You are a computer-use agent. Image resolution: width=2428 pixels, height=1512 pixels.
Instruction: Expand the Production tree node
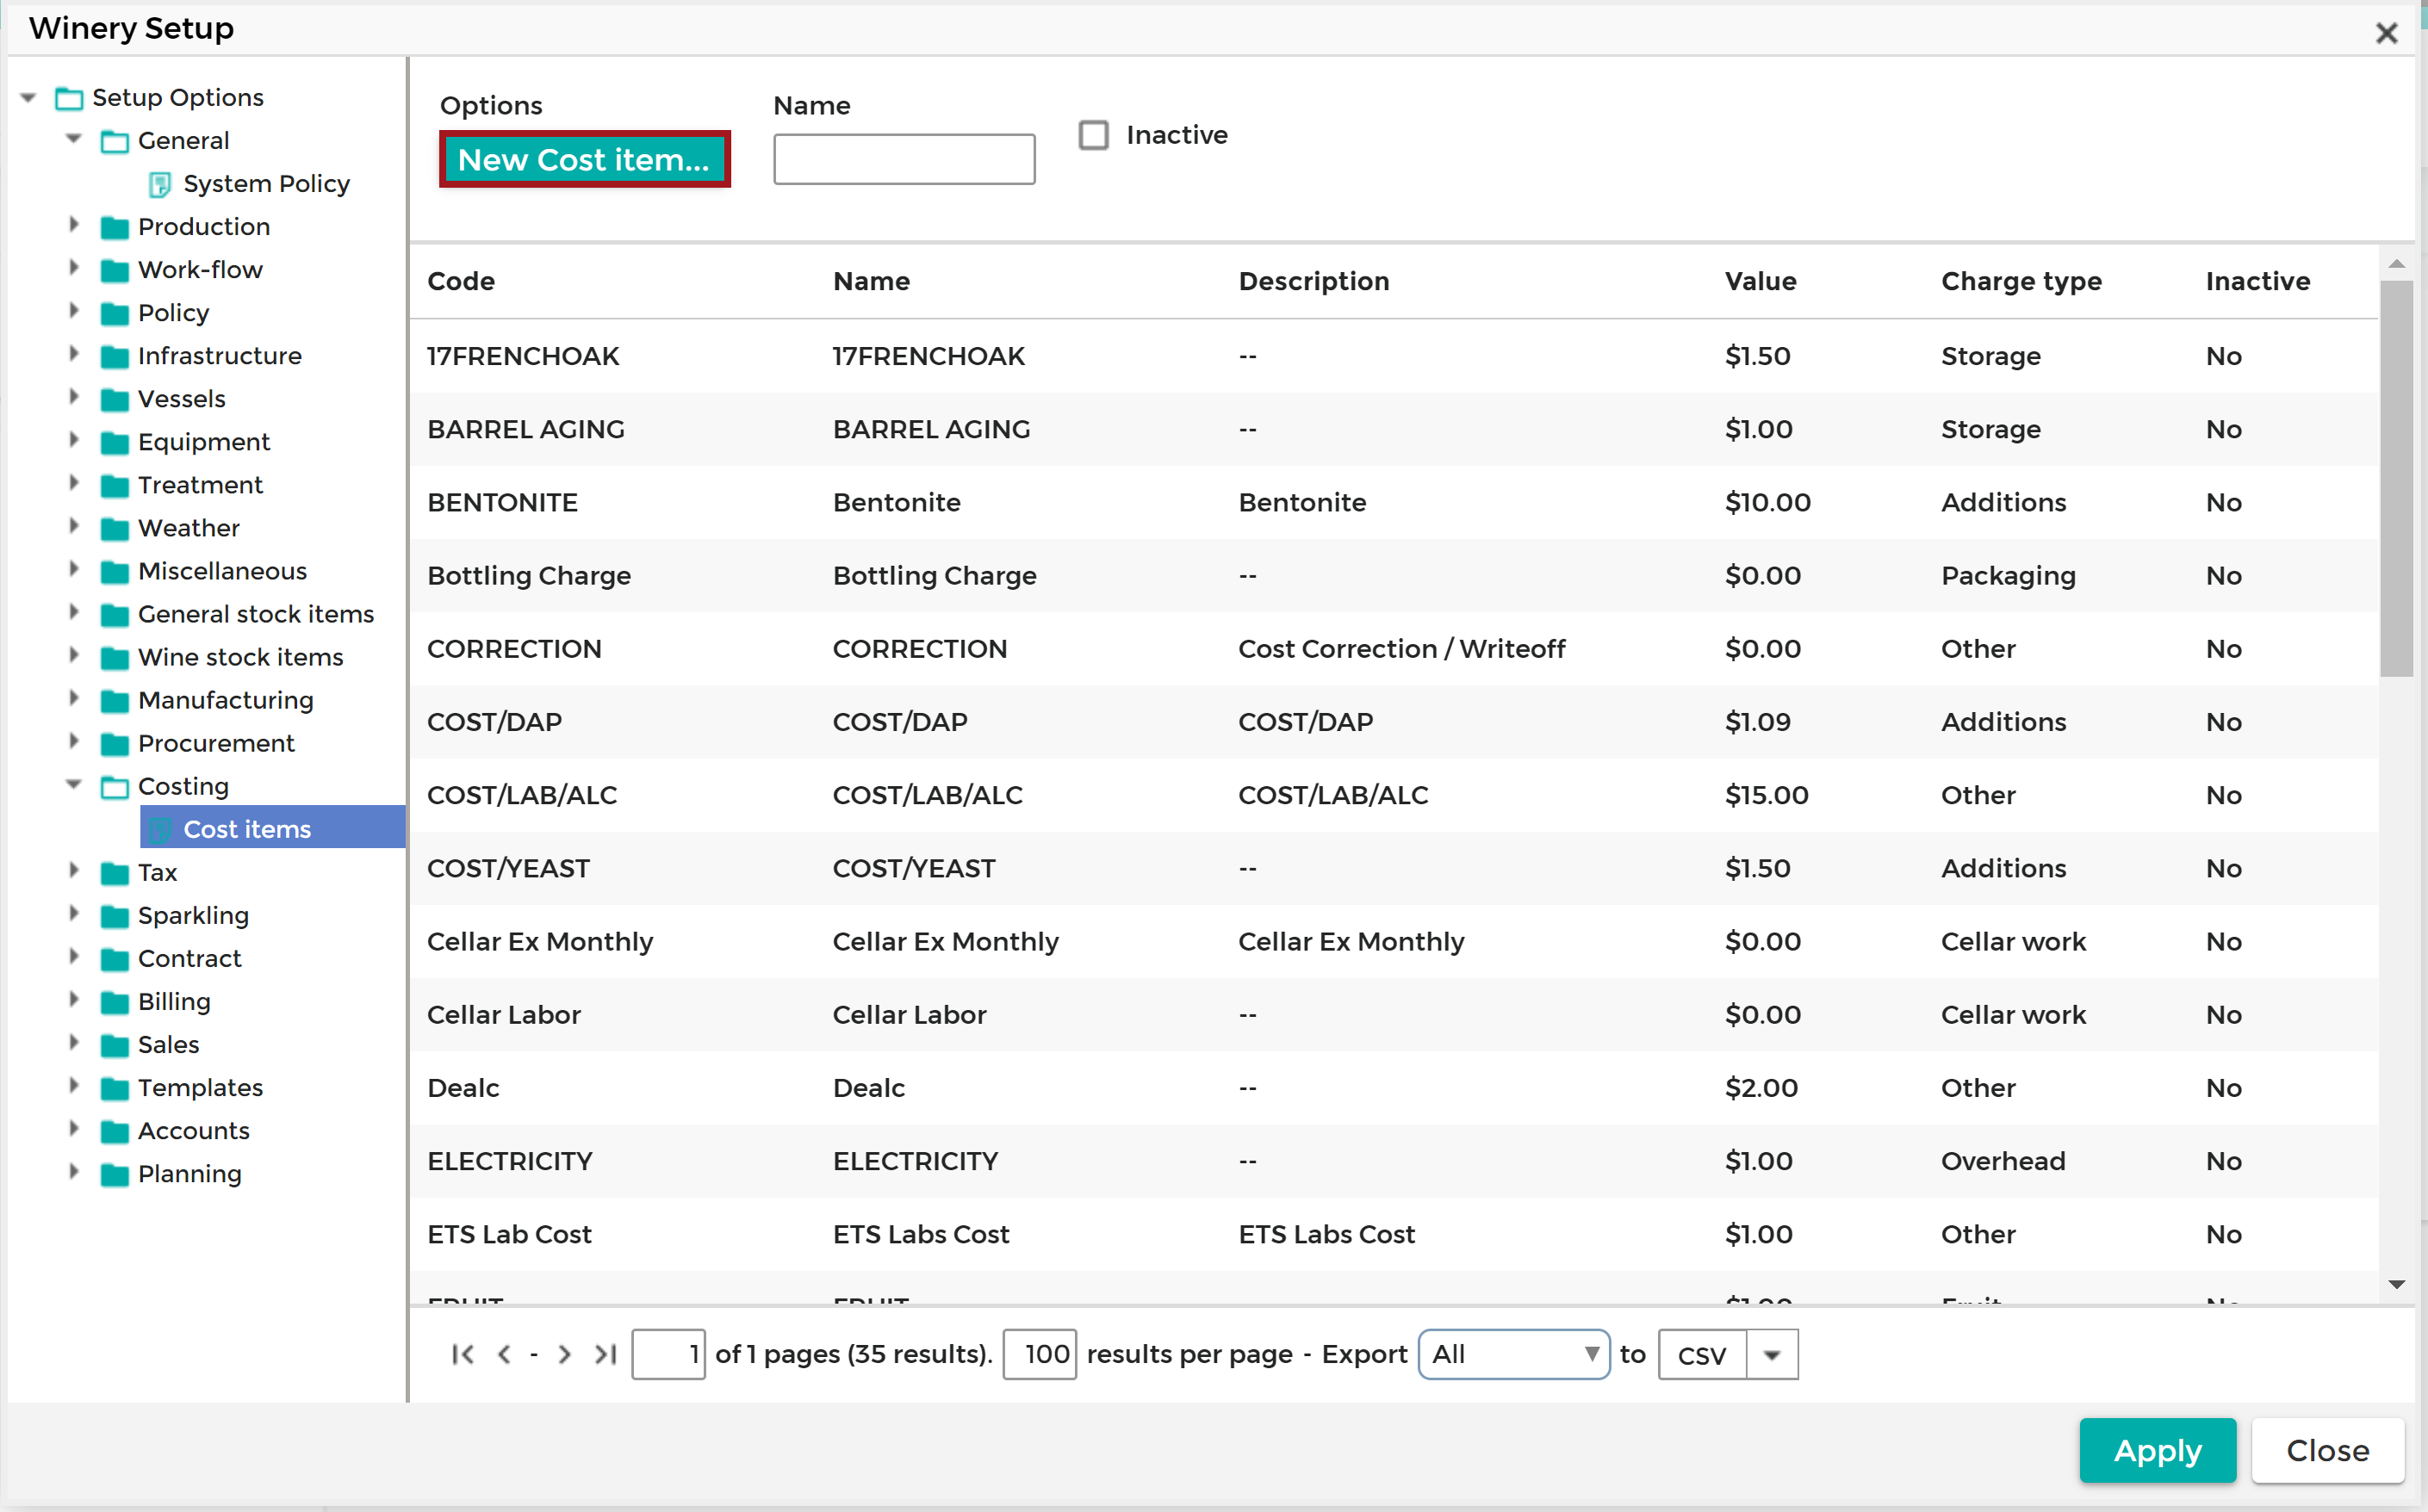pos(74,225)
